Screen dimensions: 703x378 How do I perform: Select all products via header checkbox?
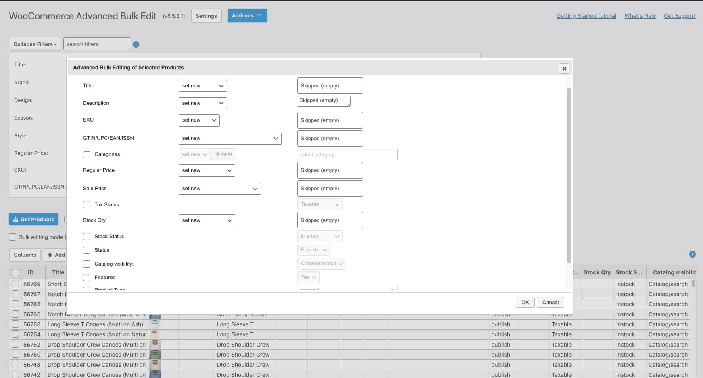(15, 272)
